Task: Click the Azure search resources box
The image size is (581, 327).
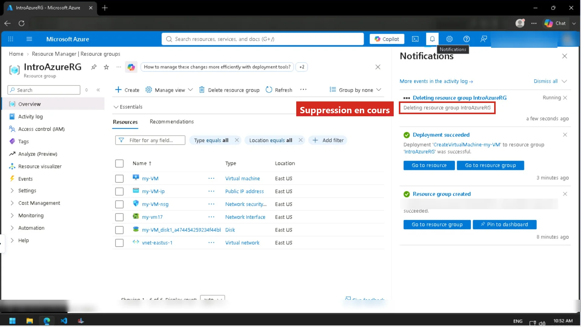Action: point(263,39)
